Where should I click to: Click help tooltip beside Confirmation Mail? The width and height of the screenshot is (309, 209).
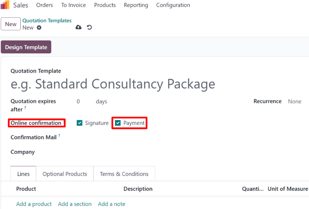(59, 136)
